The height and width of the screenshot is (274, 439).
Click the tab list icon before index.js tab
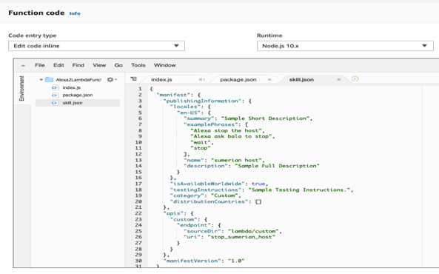point(133,79)
